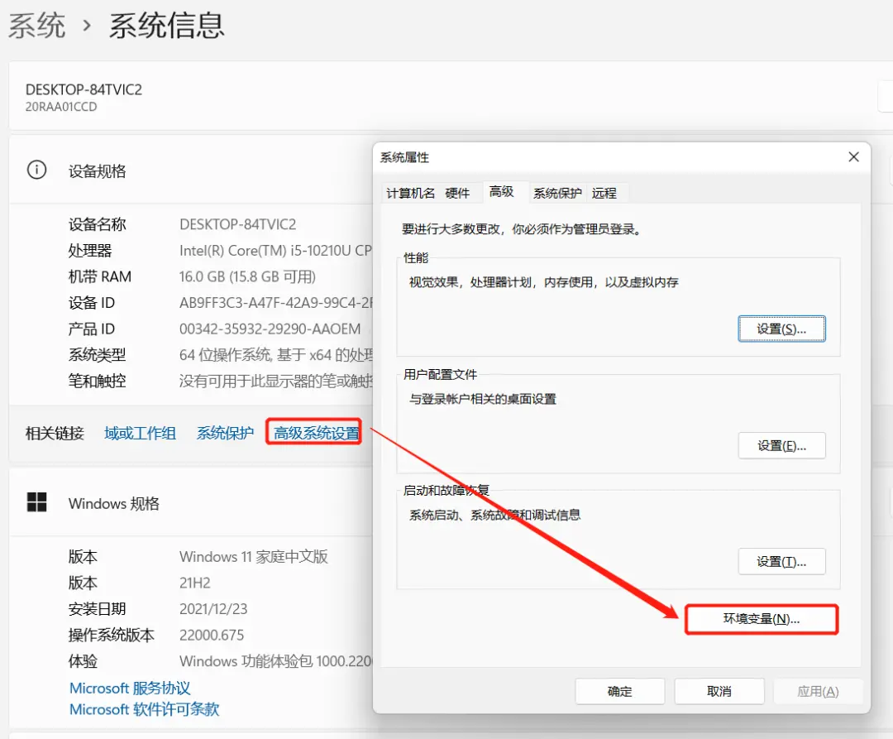Open the 系统保护 related link
Image resolution: width=893 pixels, height=739 pixels.
pos(225,433)
